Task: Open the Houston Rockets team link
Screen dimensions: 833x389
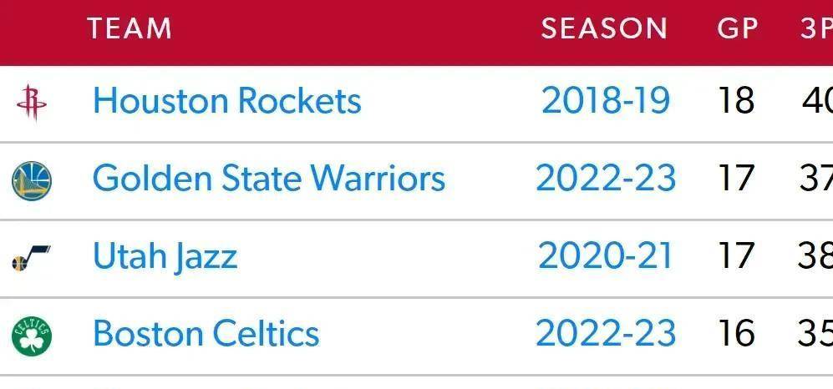Action: coord(227,100)
